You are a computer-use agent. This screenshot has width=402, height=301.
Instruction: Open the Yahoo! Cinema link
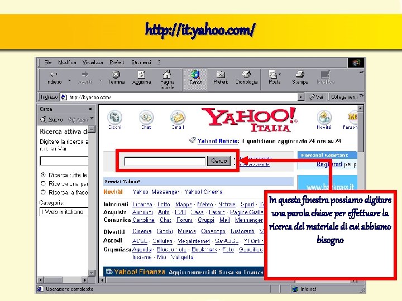pos(204,192)
